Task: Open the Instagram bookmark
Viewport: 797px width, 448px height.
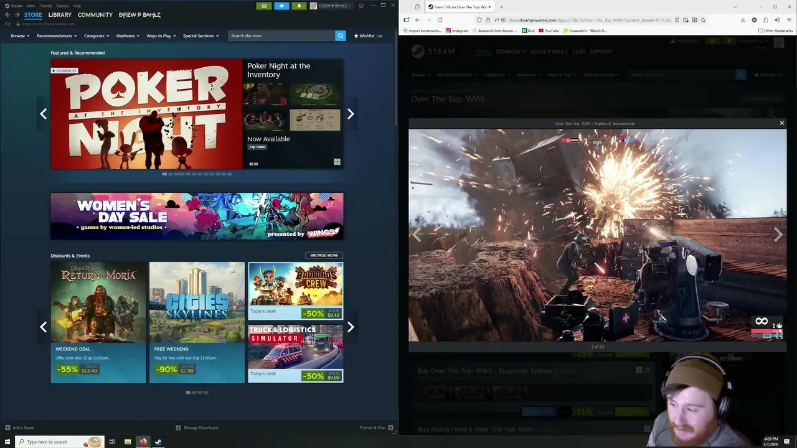Action: 456,30
